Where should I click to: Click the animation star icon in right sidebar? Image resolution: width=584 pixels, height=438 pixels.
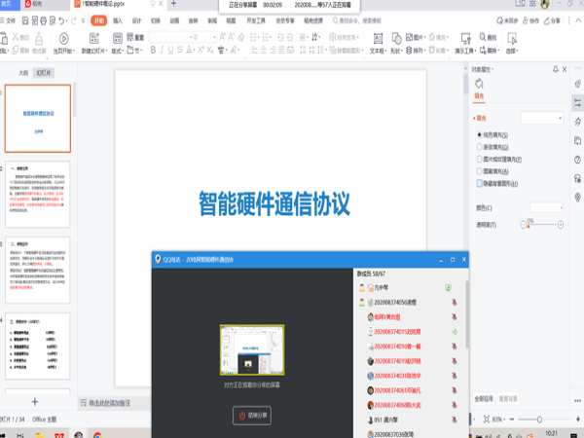(577, 122)
